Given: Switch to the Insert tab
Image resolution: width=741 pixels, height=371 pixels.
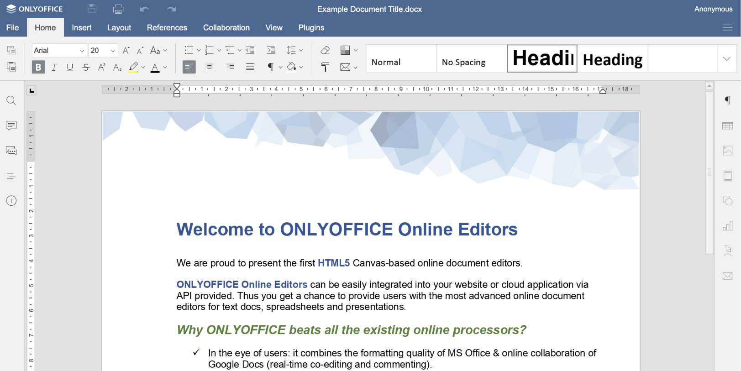Looking at the screenshot, I should 82,27.
